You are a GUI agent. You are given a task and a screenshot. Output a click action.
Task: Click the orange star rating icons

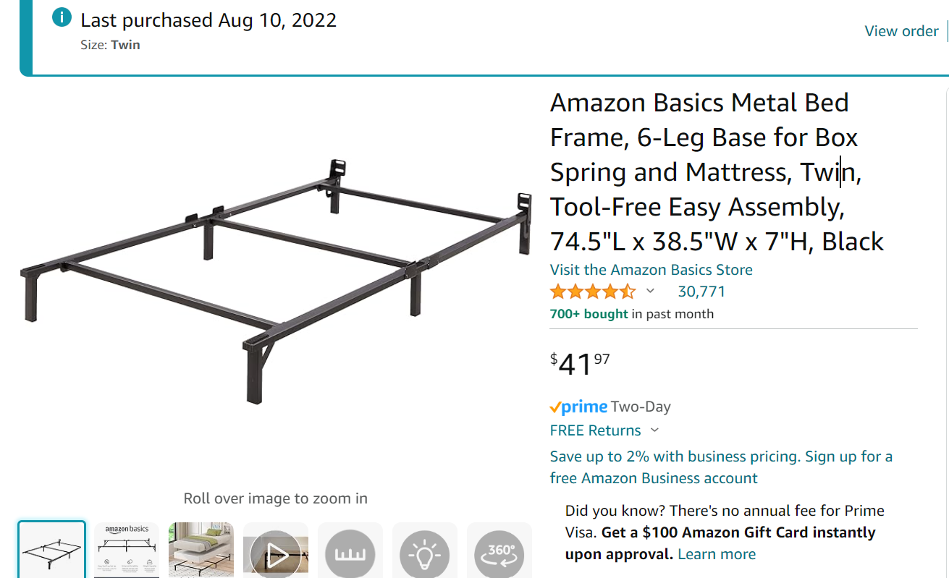pyautogui.click(x=592, y=292)
